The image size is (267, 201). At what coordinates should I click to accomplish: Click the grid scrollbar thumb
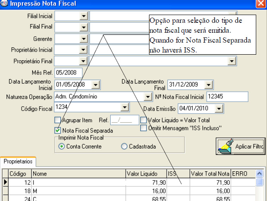point(260,182)
